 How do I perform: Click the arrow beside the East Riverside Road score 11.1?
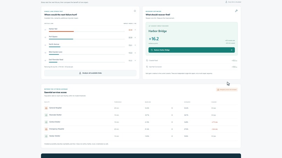coord(135,61)
